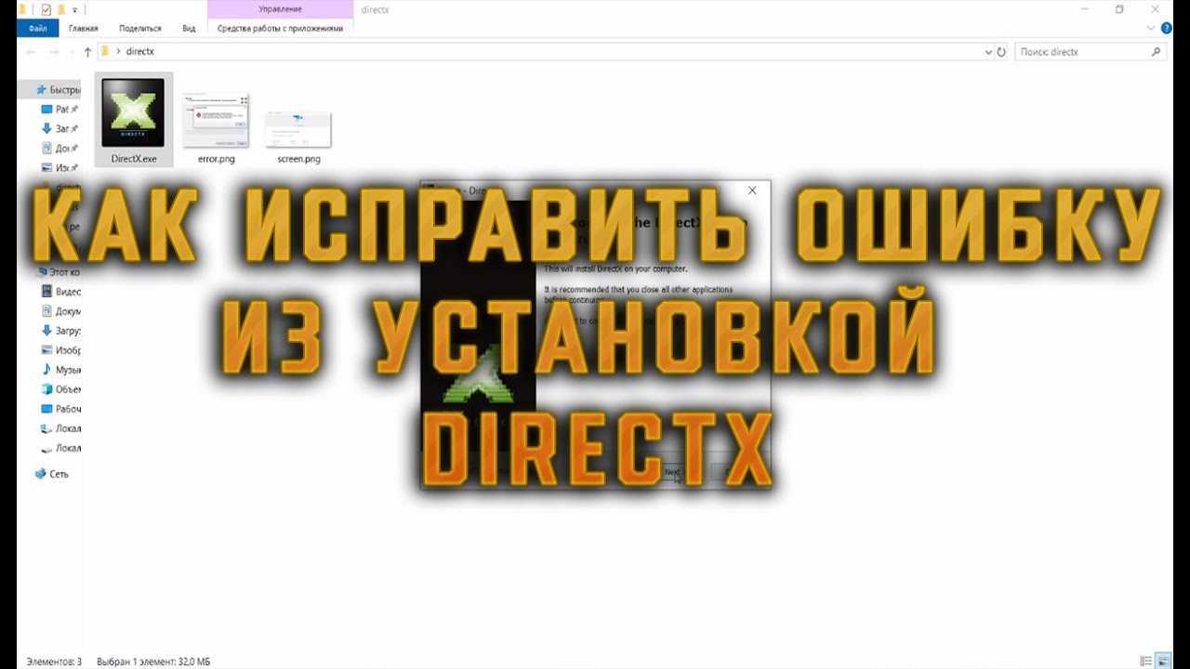Close the DirectX installer dialog

[x=752, y=190]
